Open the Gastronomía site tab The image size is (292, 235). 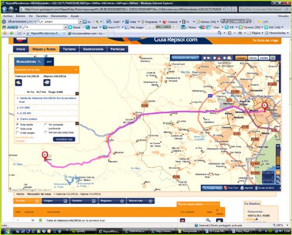93,49
